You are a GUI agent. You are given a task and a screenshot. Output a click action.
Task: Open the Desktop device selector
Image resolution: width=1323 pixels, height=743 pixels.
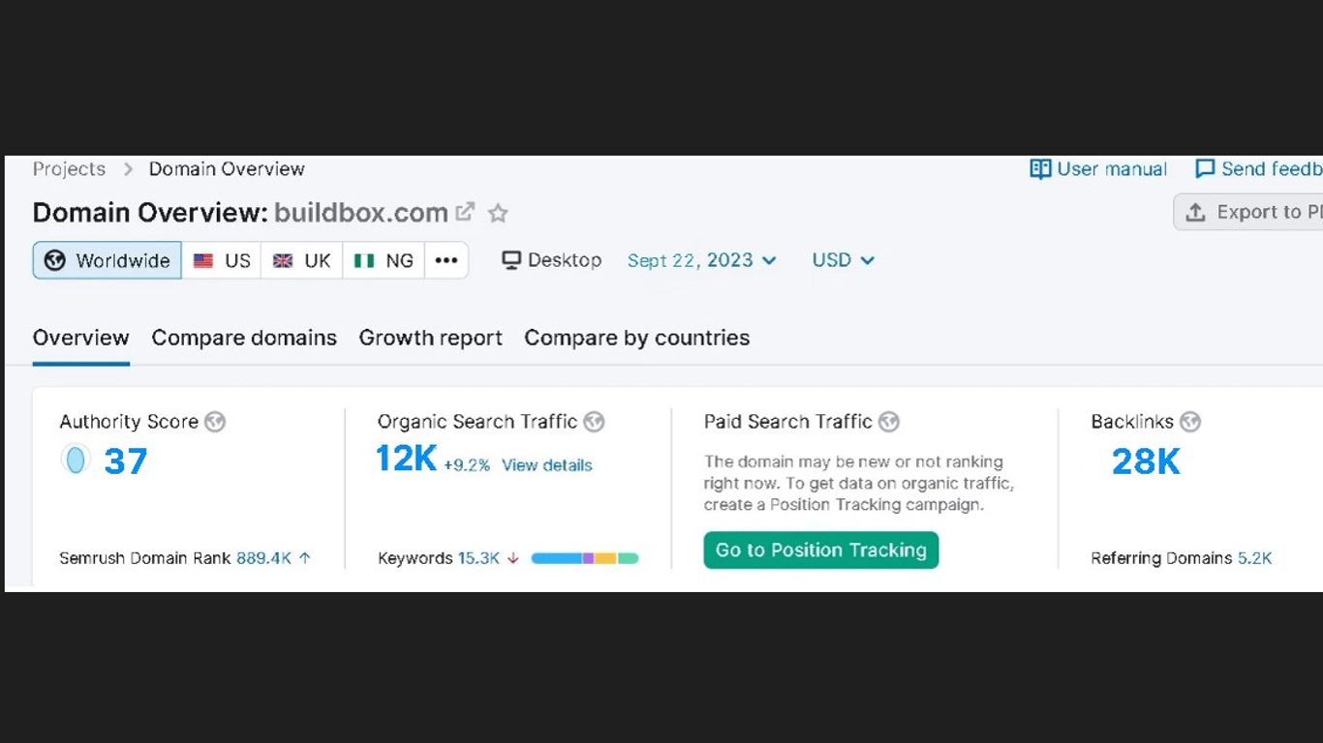point(552,260)
